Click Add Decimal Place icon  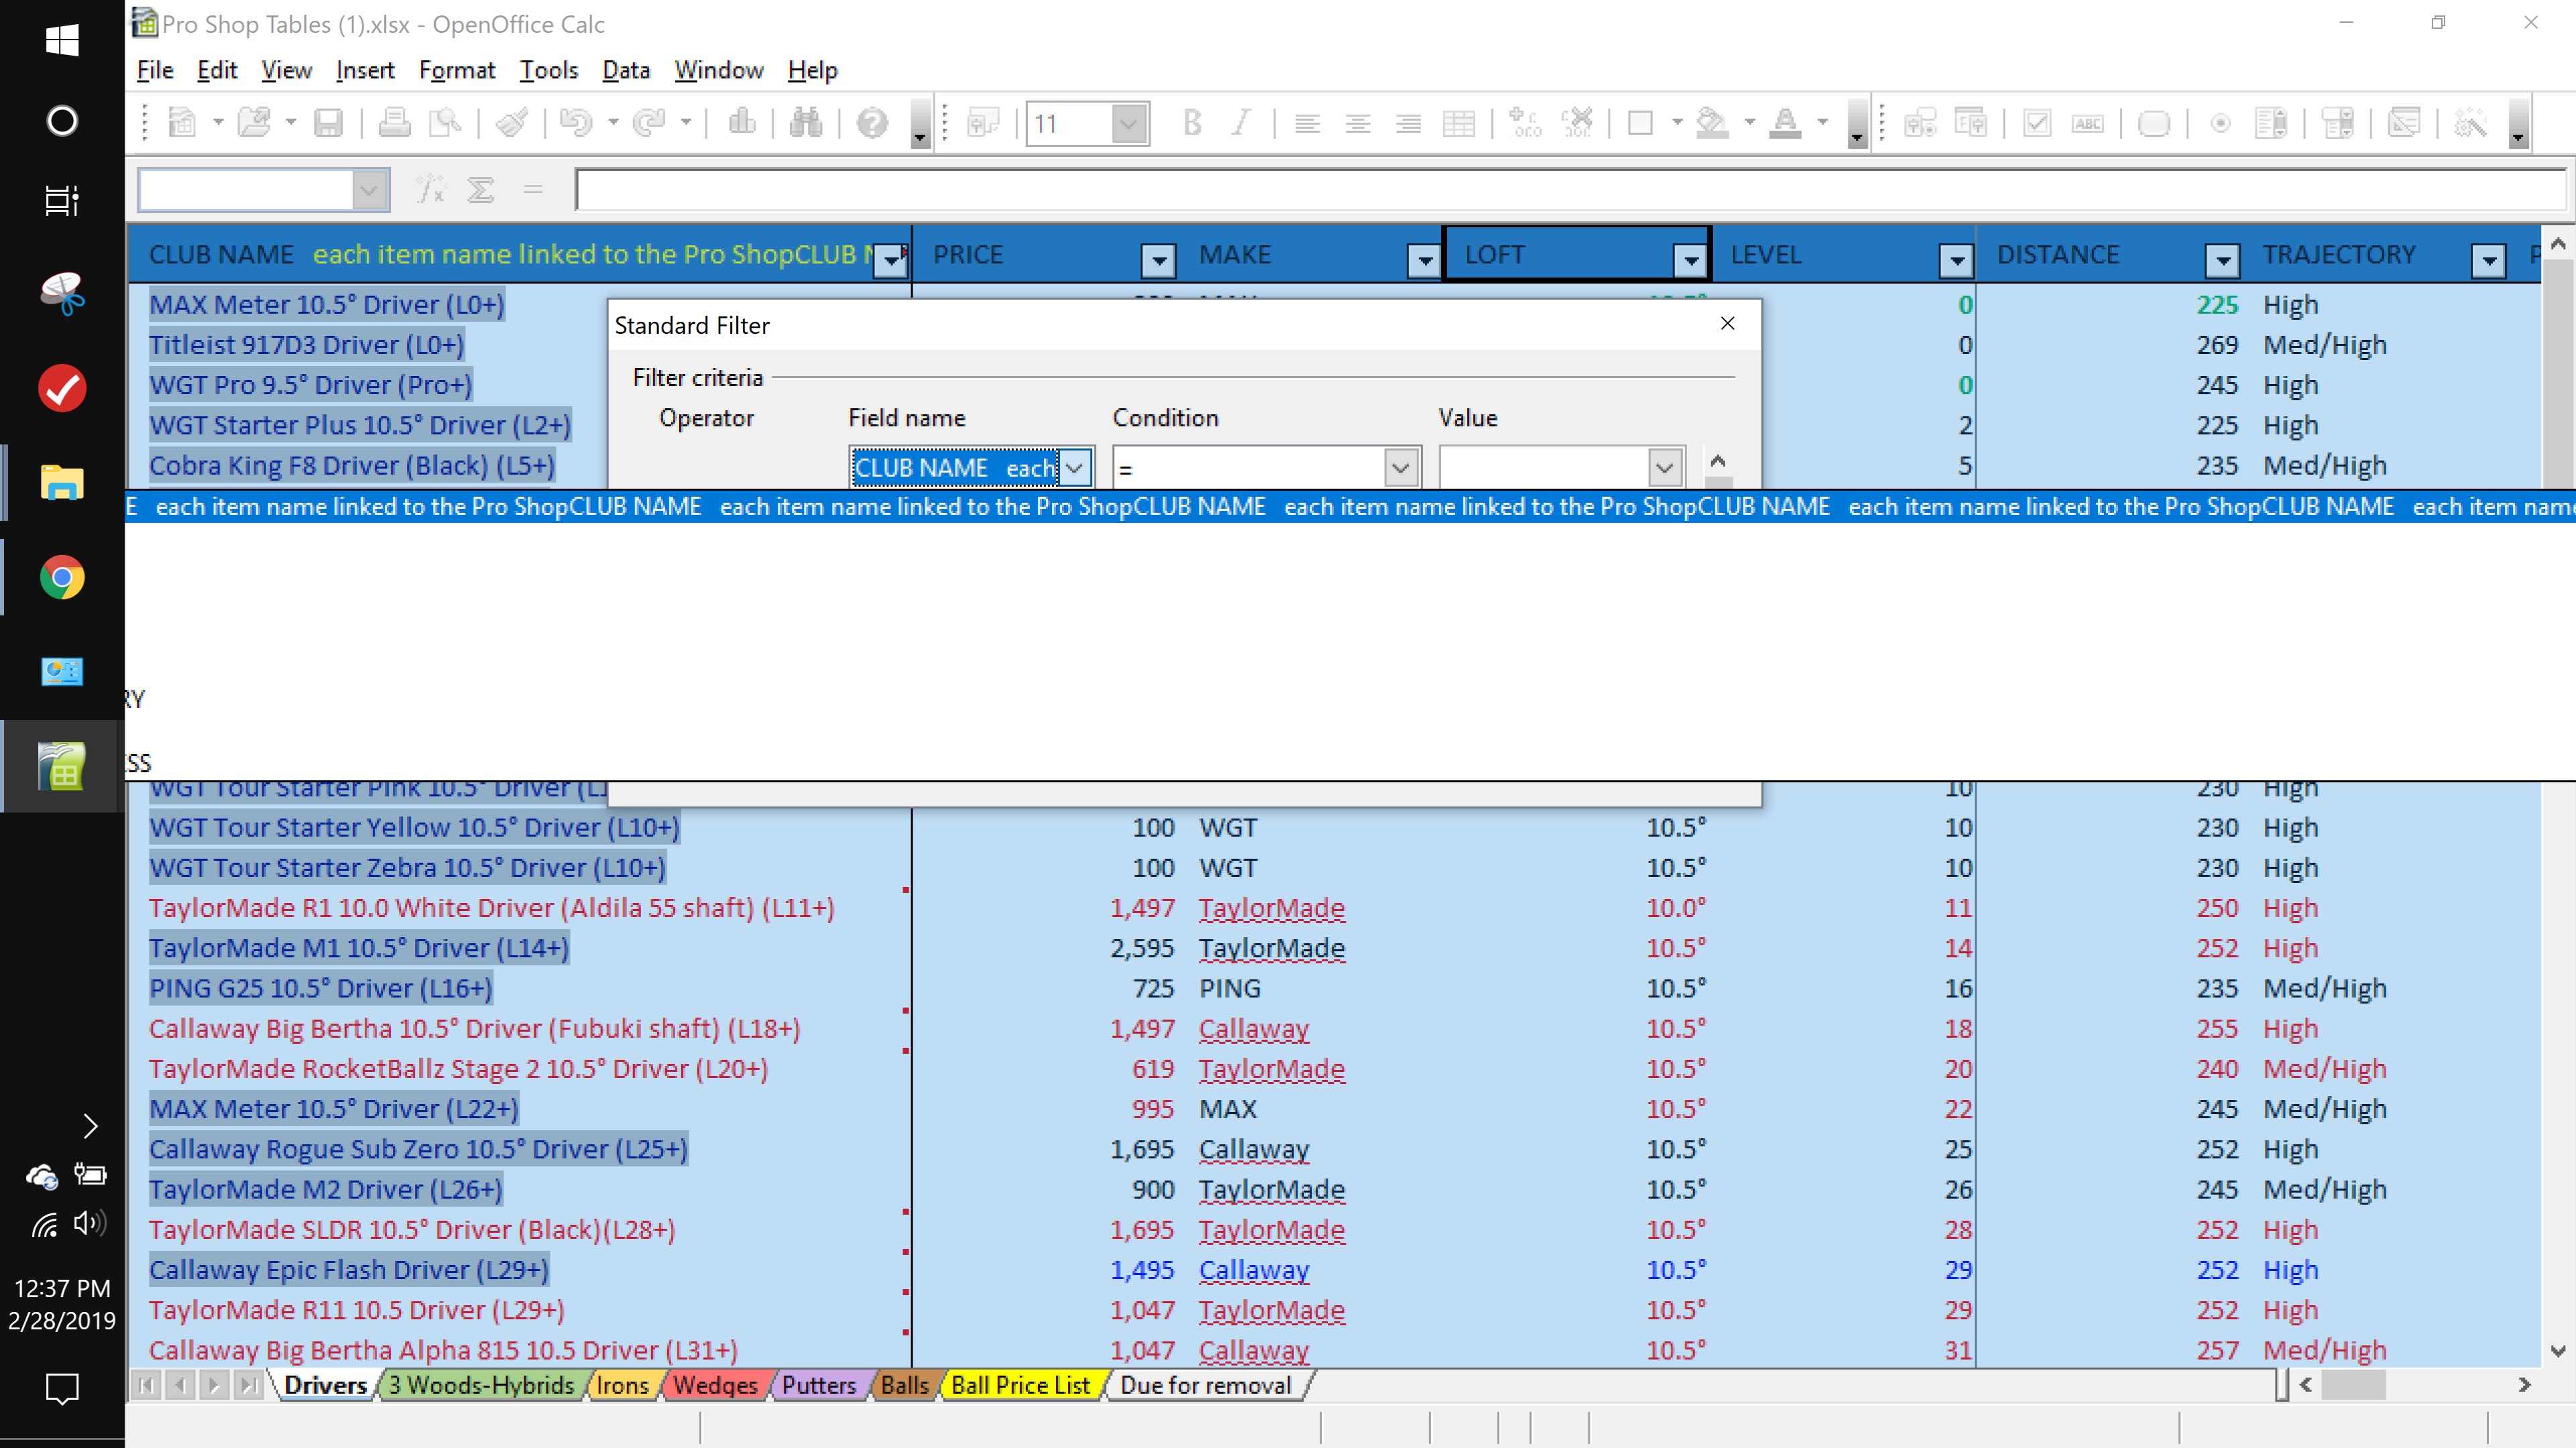tap(1525, 123)
